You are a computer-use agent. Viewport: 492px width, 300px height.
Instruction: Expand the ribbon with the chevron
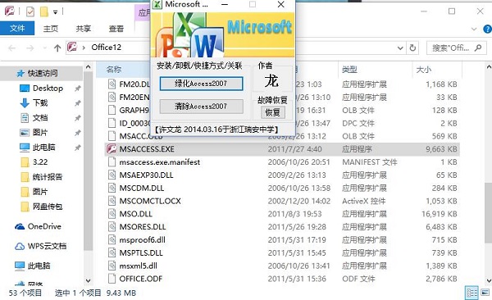click(x=474, y=30)
